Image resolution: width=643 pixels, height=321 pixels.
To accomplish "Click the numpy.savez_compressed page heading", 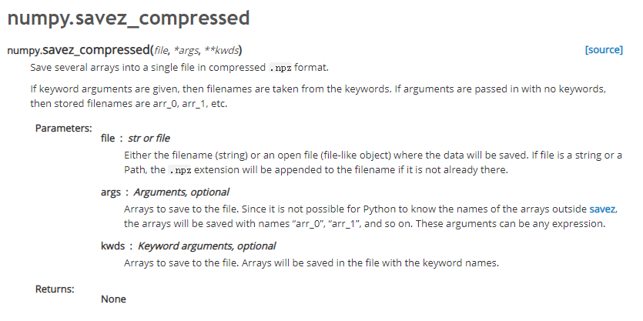I will (129, 16).
